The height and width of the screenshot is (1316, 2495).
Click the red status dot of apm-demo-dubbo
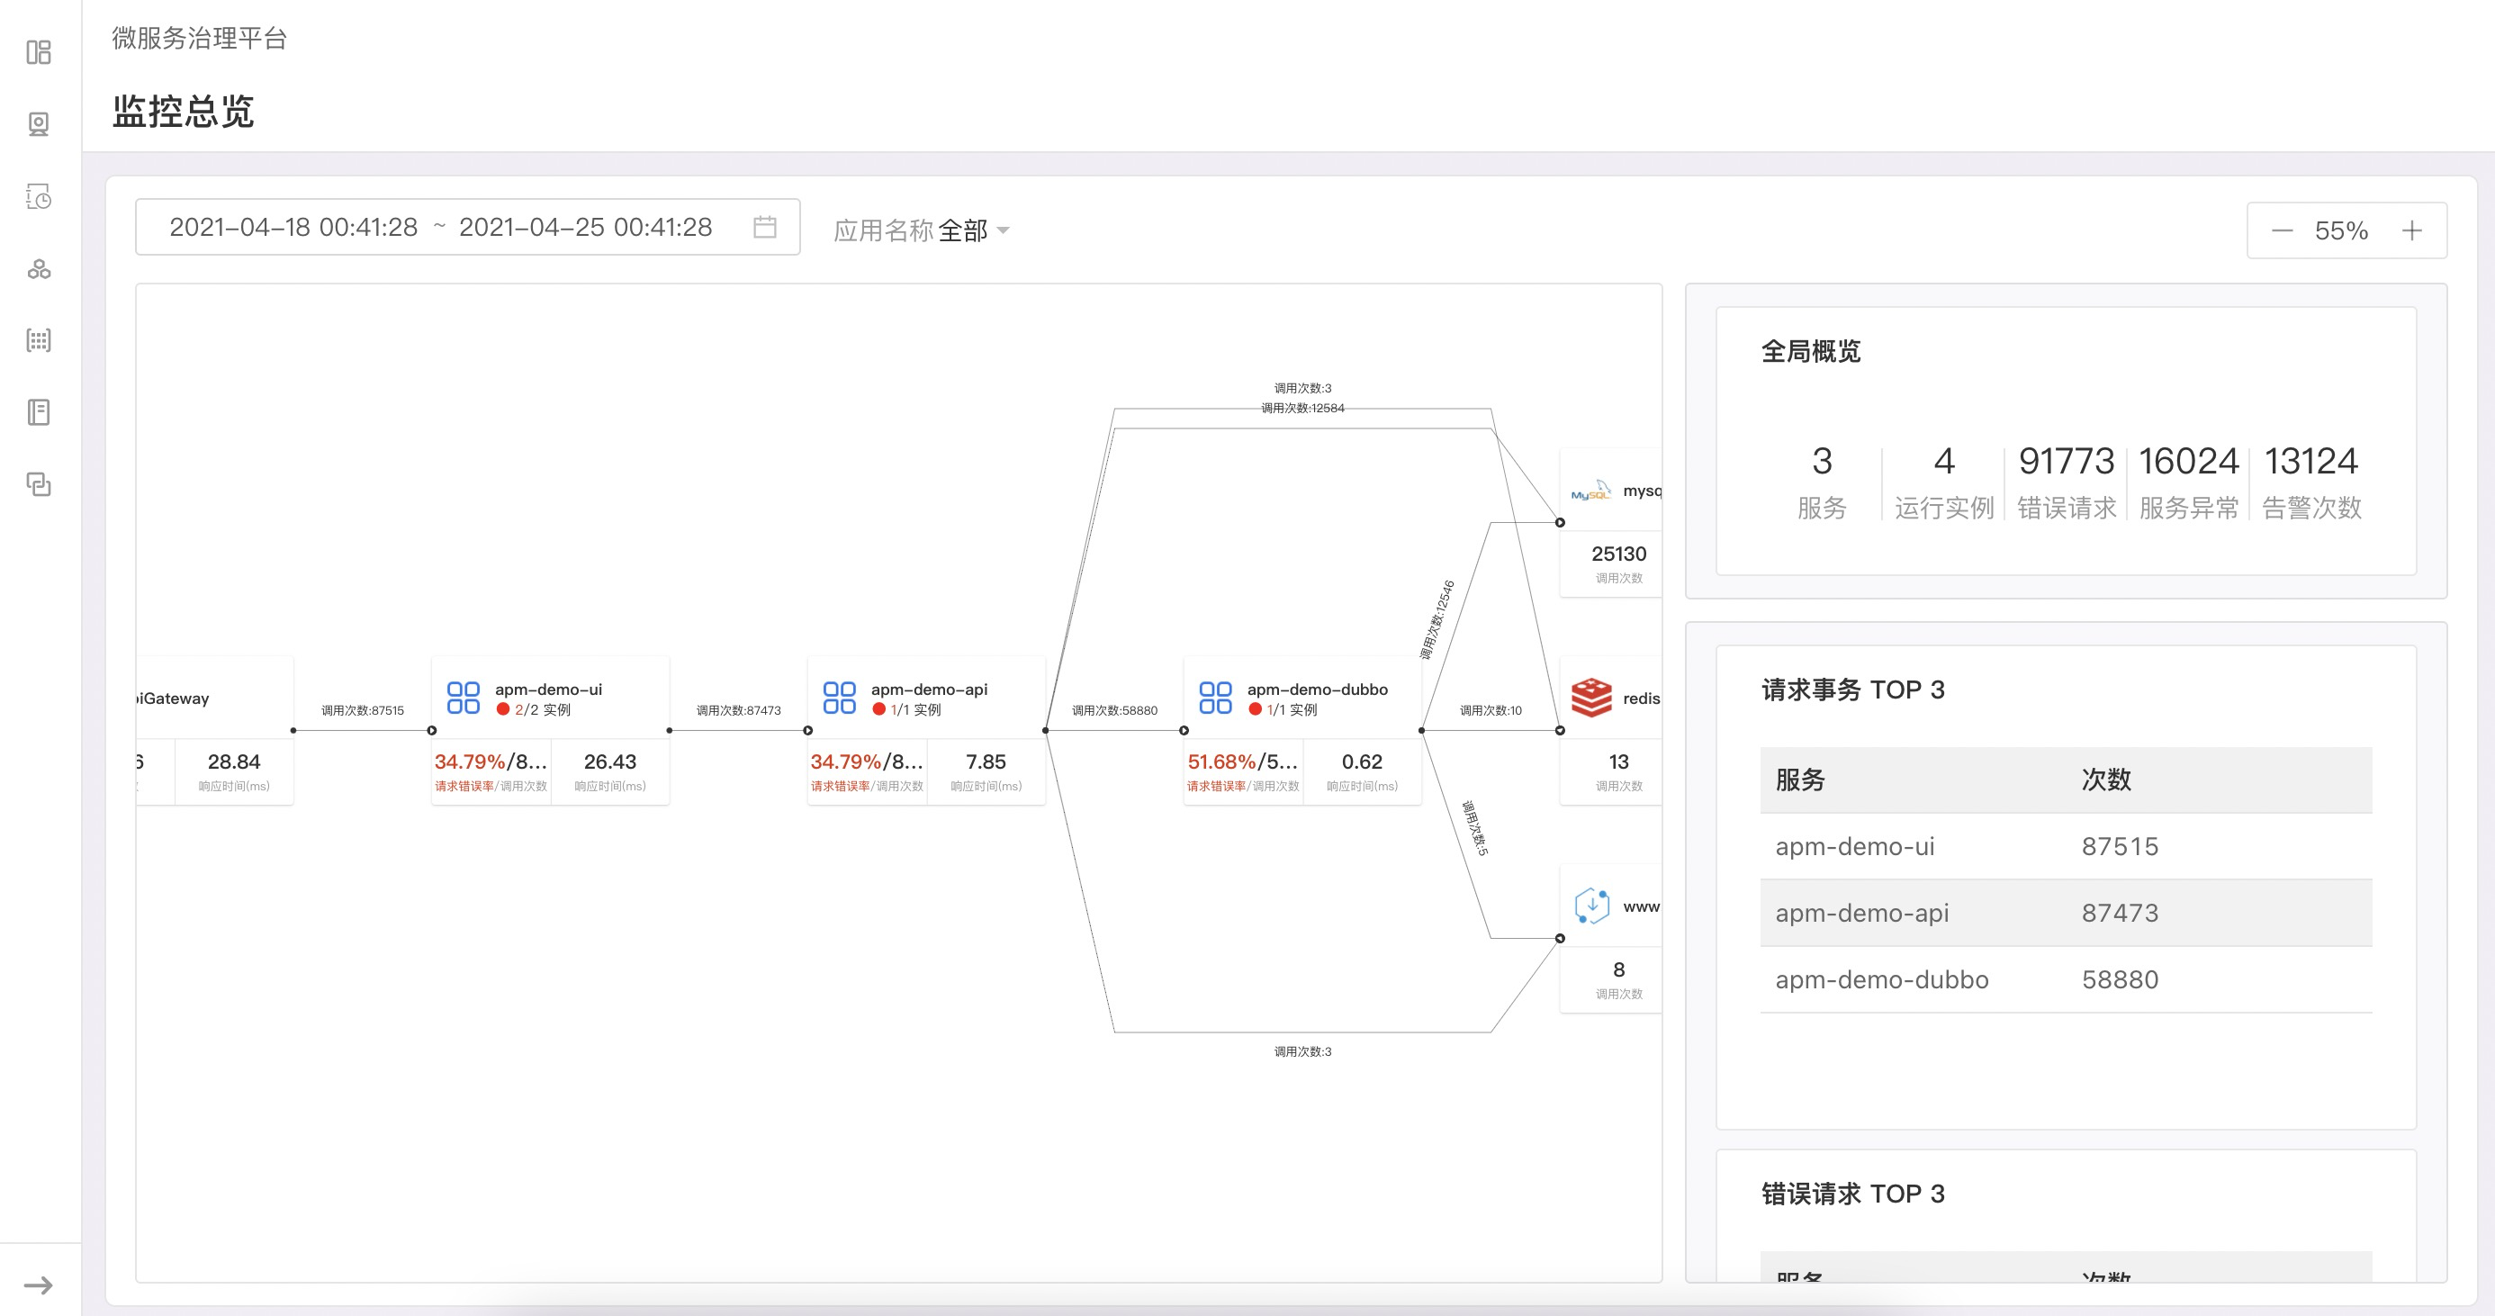point(1256,708)
